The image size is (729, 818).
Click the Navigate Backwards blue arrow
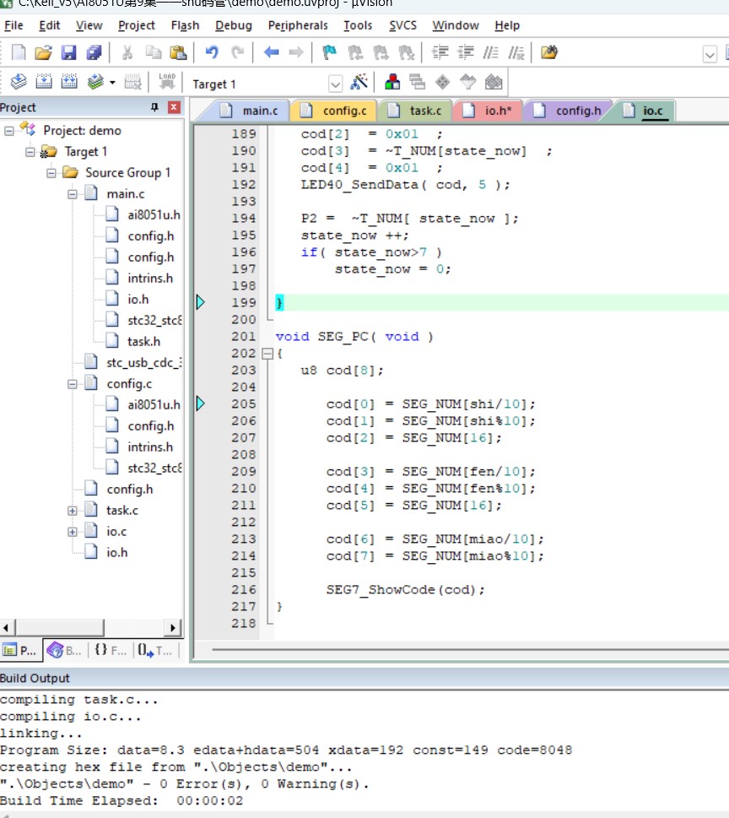(271, 52)
